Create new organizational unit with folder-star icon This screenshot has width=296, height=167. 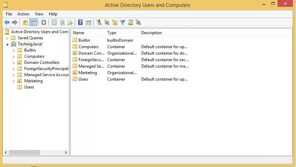tap(115, 23)
